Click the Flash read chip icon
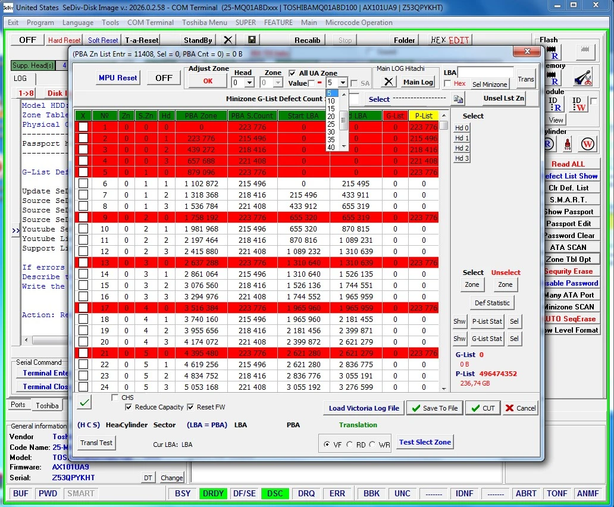Image resolution: width=614 pixels, height=507 pixels. (553, 52)
